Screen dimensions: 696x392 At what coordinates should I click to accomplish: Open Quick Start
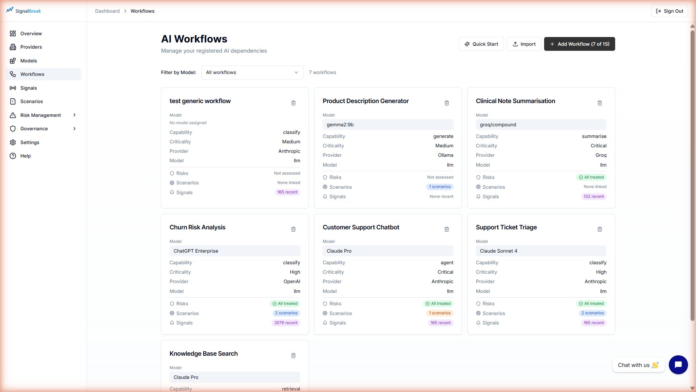click(481, 44)
